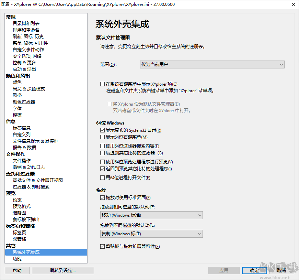Viewport: 299px width, 280px height.
Task: Open 菜单, 鼠标, 可用性 settings page
Action: point(30,43)
